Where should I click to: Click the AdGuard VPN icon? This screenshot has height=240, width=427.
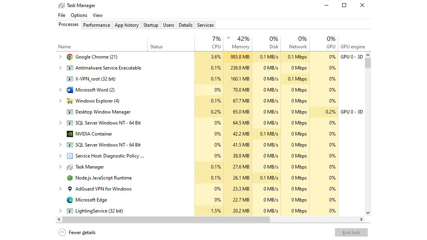point(70,189)
